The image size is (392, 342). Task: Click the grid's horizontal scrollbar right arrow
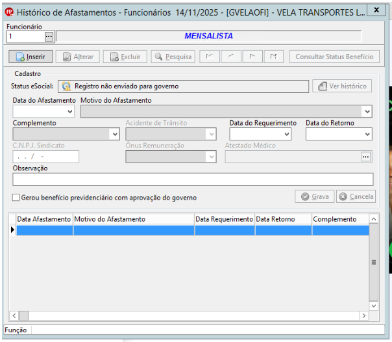(x=364, y=316)
